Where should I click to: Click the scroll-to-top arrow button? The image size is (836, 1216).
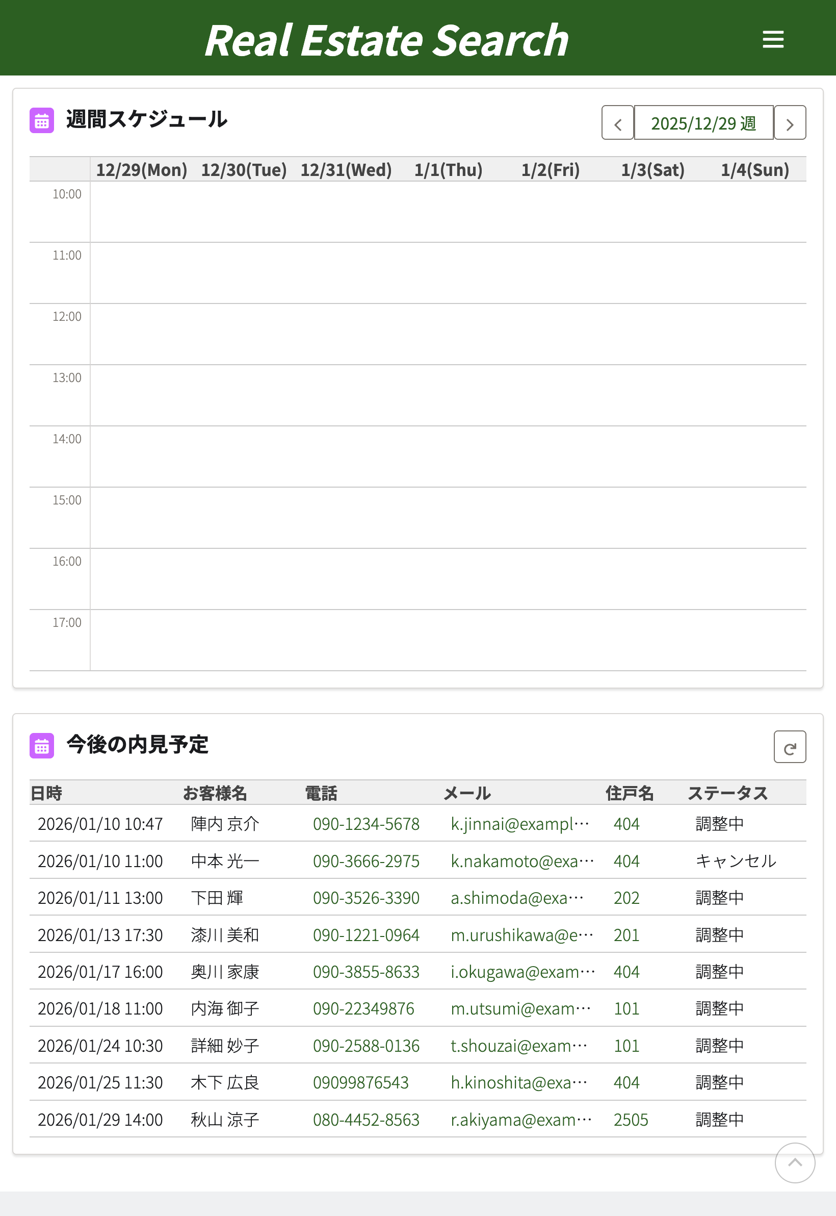click(795, 1162)
